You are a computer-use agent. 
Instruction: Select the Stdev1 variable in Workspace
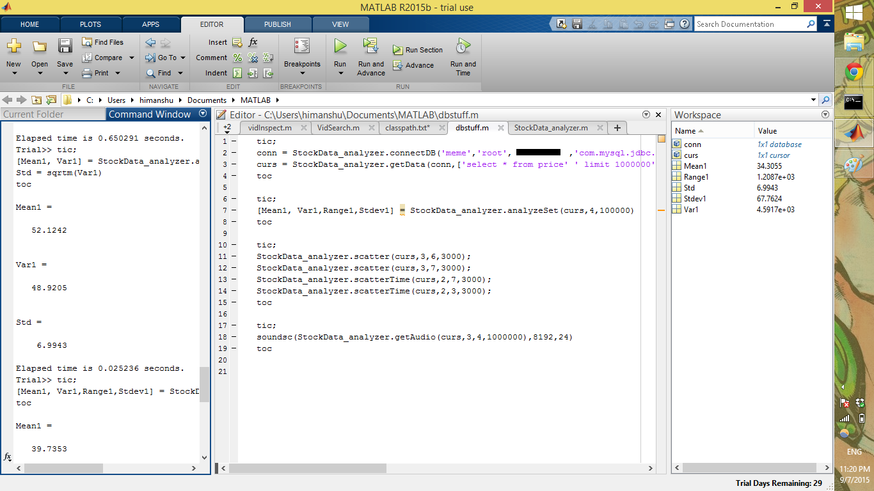coord(752,198)
